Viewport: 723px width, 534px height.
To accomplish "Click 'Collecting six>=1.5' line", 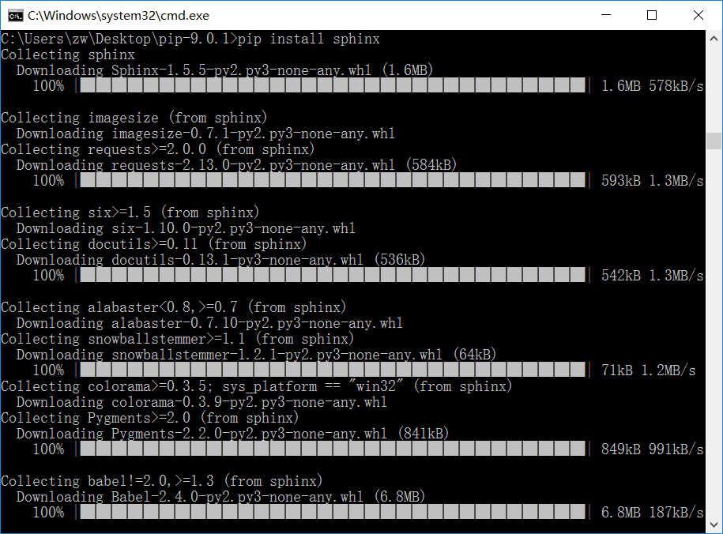I will (x=130, y=212).
